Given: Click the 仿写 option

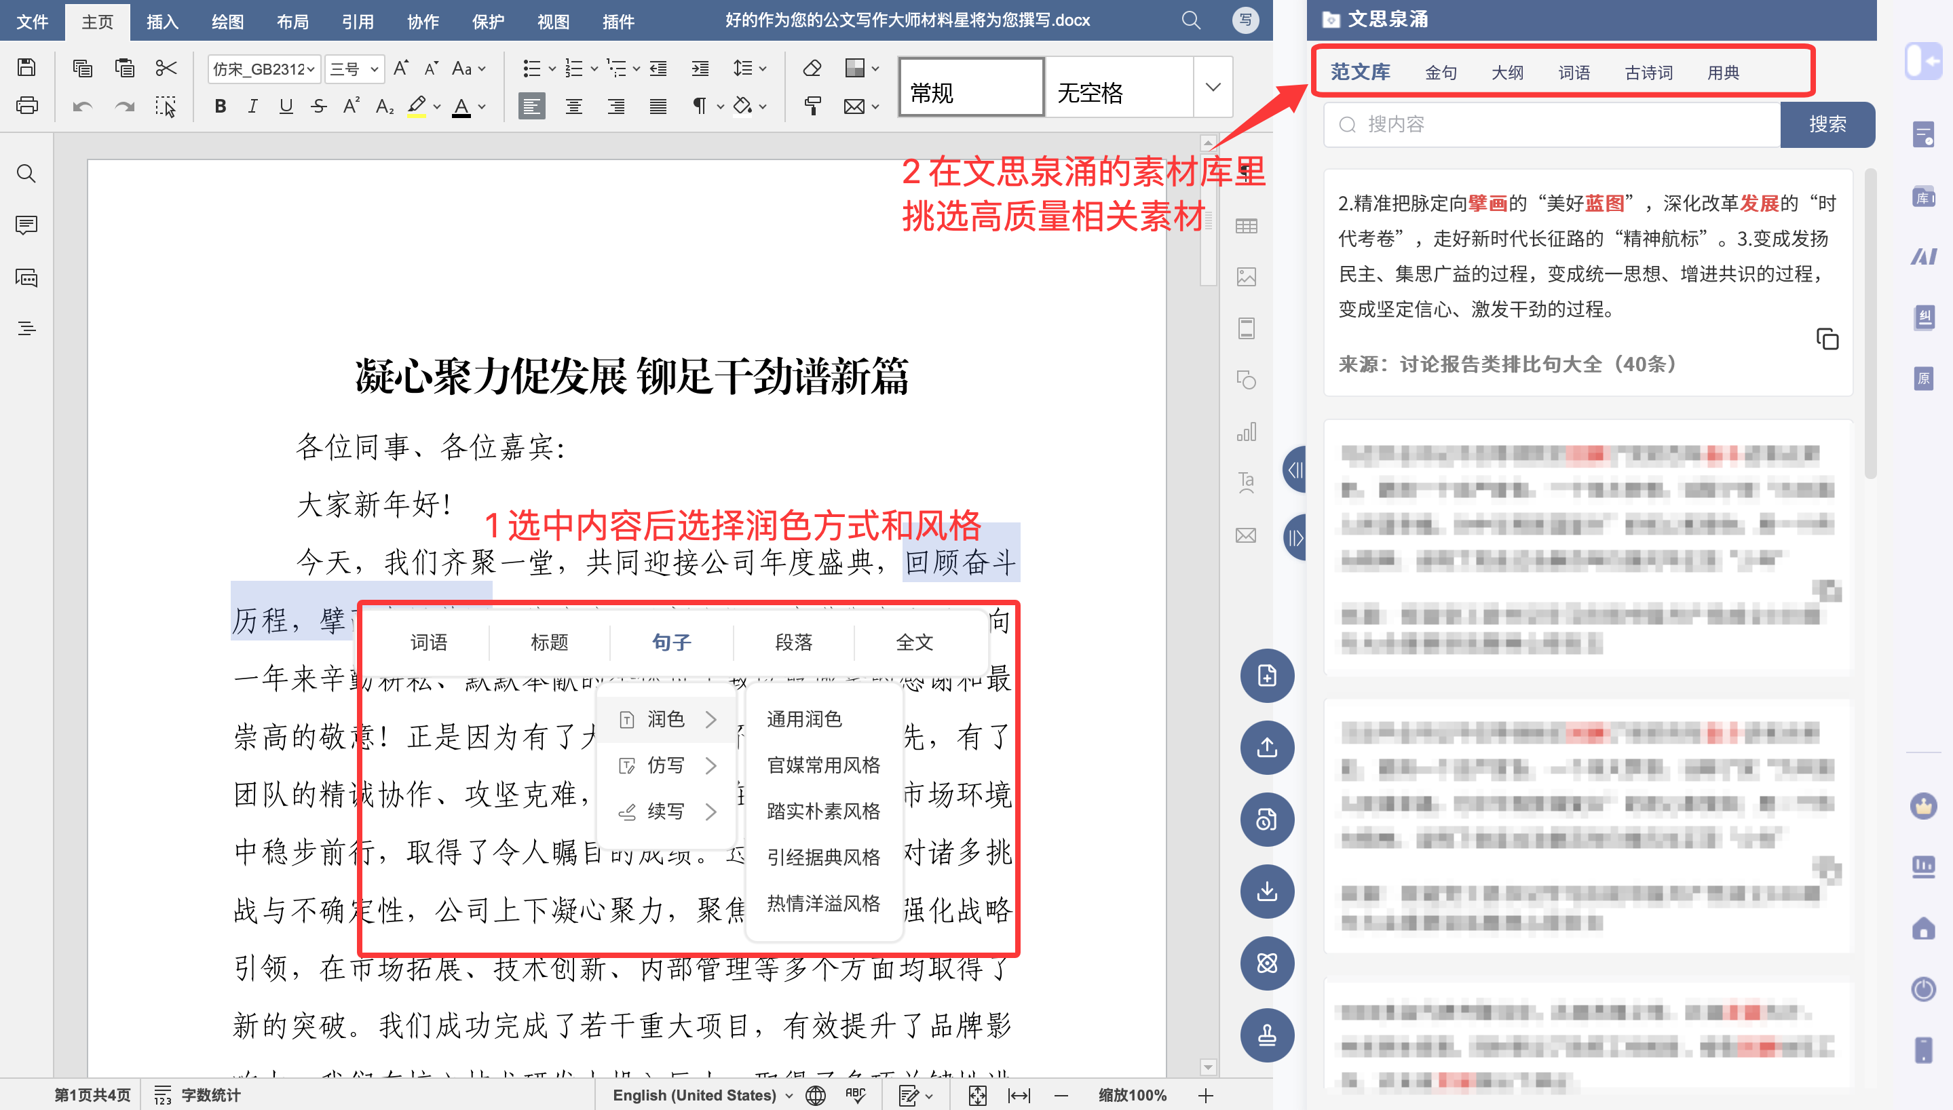Looking at the screenshot, I should click(x=668, y=765).
